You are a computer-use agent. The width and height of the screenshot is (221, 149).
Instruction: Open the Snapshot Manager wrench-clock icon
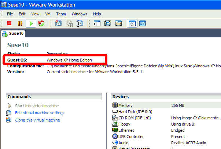point(80,23)
